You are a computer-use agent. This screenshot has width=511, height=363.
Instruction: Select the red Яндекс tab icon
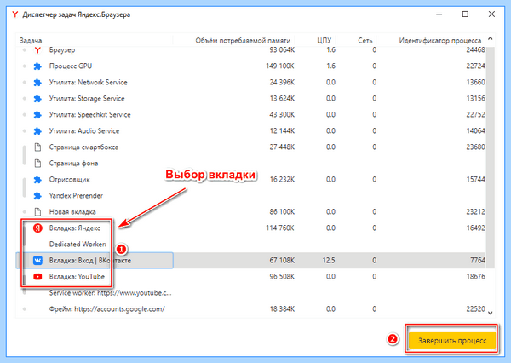coord(37,228)
